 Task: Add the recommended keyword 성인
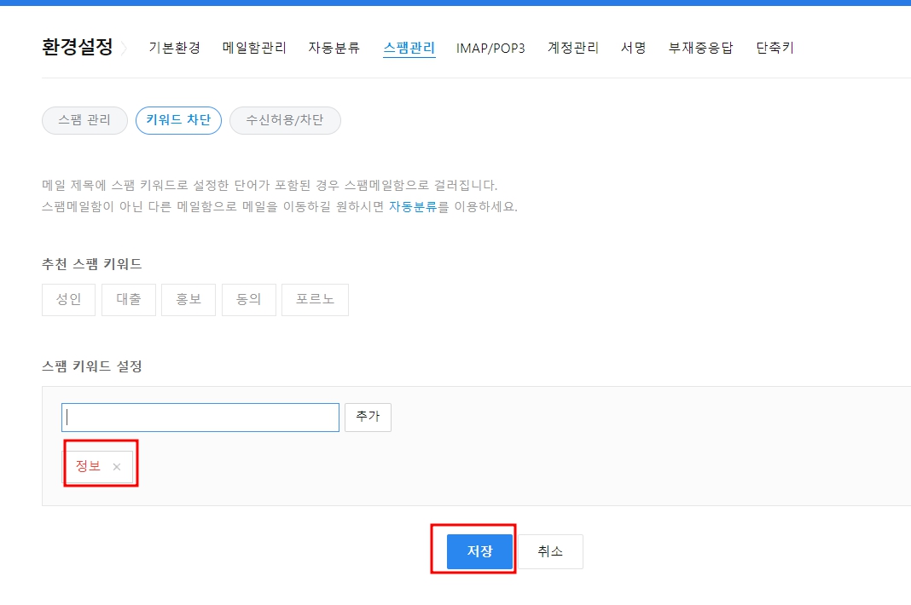(68, 299)
